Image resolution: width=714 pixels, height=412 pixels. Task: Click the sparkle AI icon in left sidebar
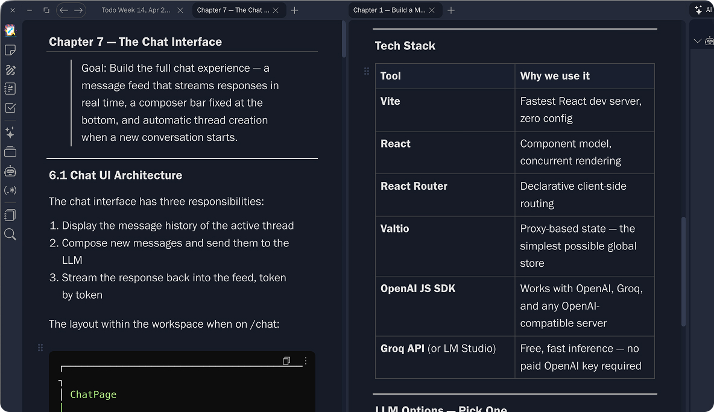point(10,132)
